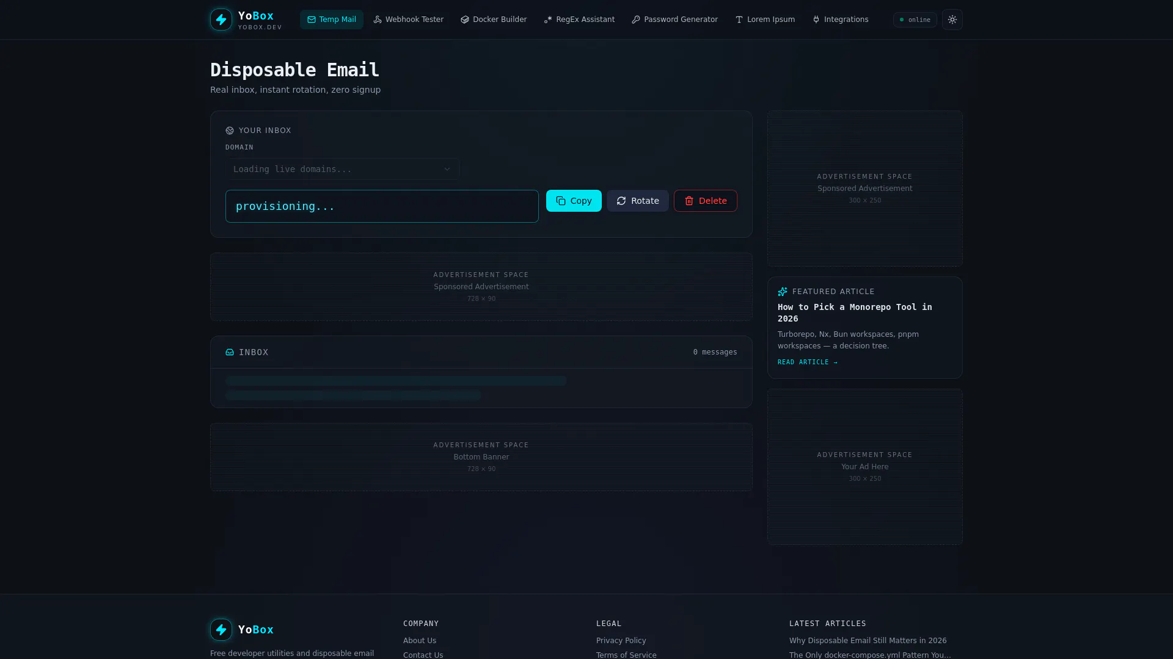Click the key icon beside Password Generator

635,20
